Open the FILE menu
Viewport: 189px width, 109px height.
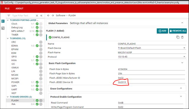(x=7, y=8)
